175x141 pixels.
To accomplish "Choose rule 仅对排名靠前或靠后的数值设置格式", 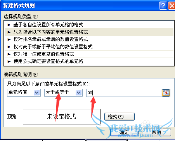I will tap(89, 39).
